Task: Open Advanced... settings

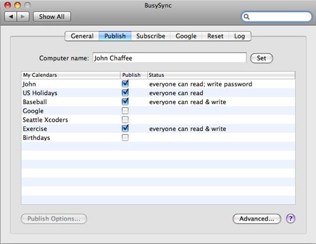Action: (x=257, y=219)
